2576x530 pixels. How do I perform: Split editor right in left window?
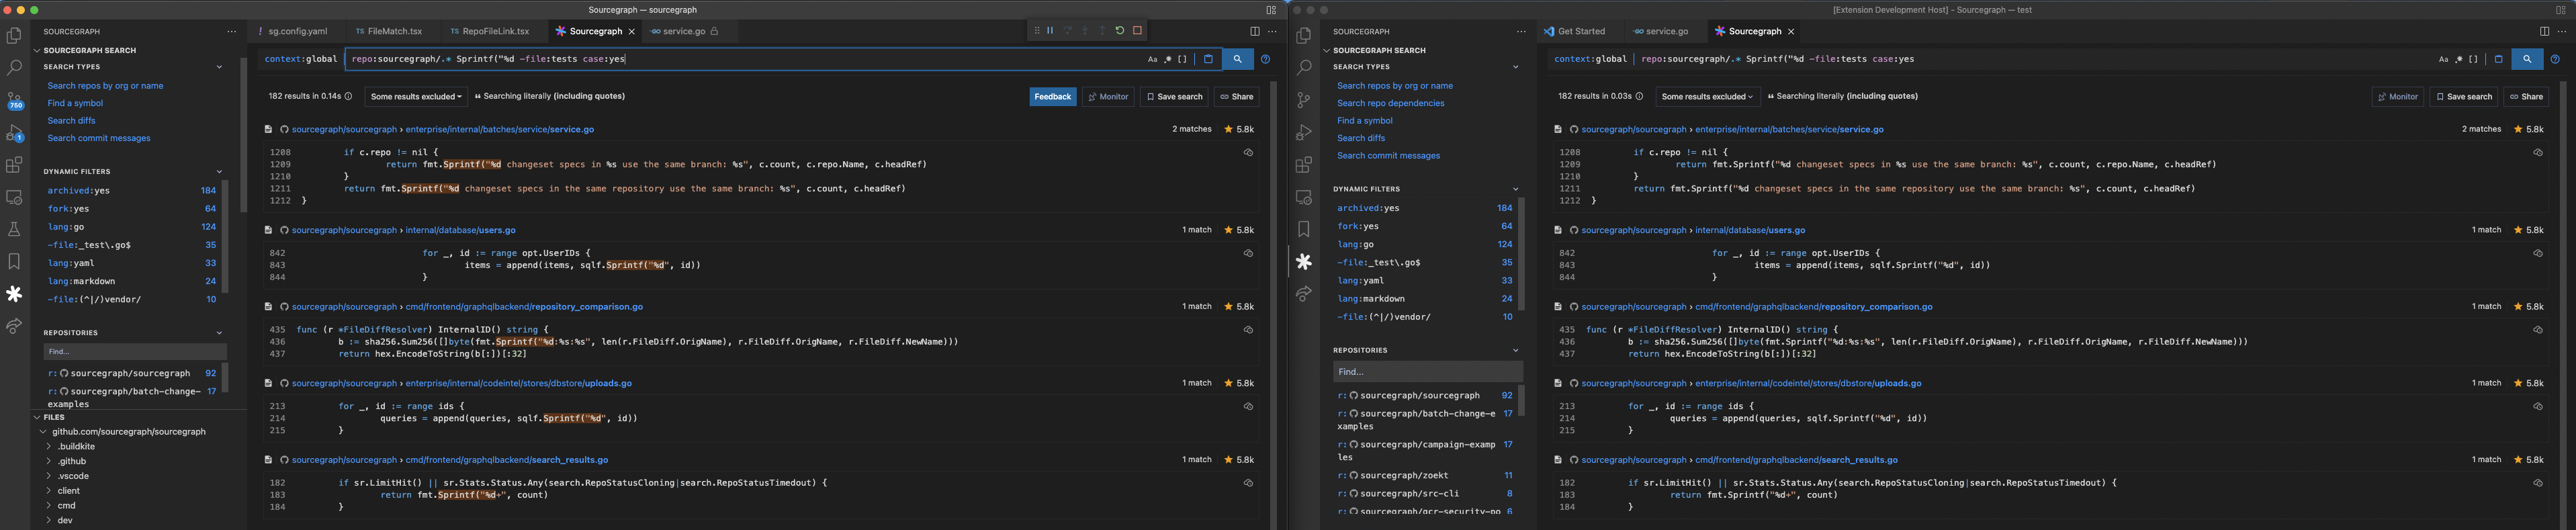1254,32
